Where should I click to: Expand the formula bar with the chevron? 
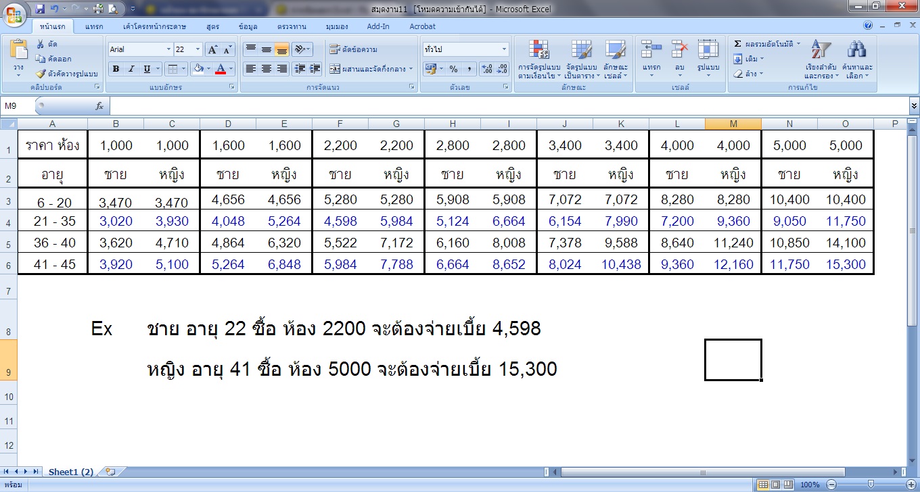tap(914, 106)
